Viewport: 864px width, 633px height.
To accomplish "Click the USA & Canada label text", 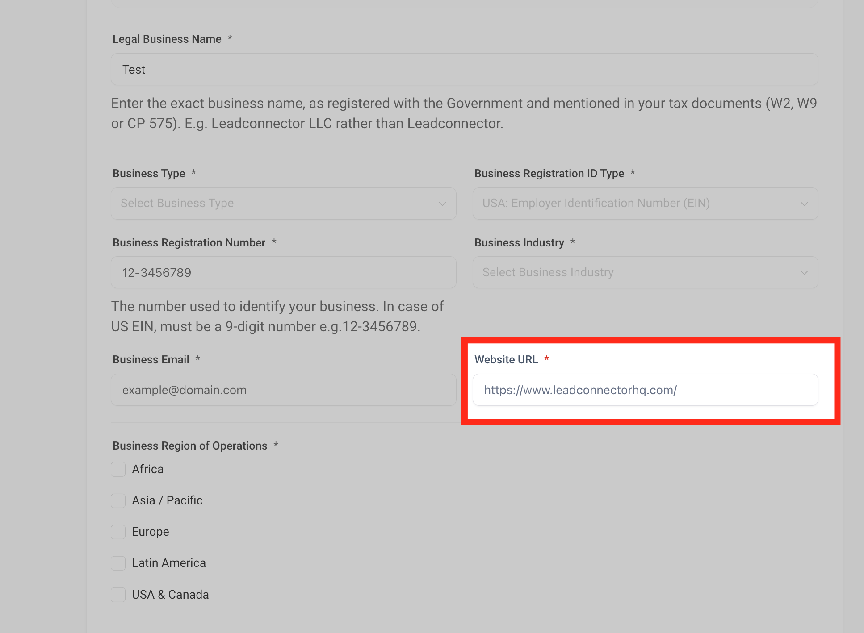I will coord(170,595).
